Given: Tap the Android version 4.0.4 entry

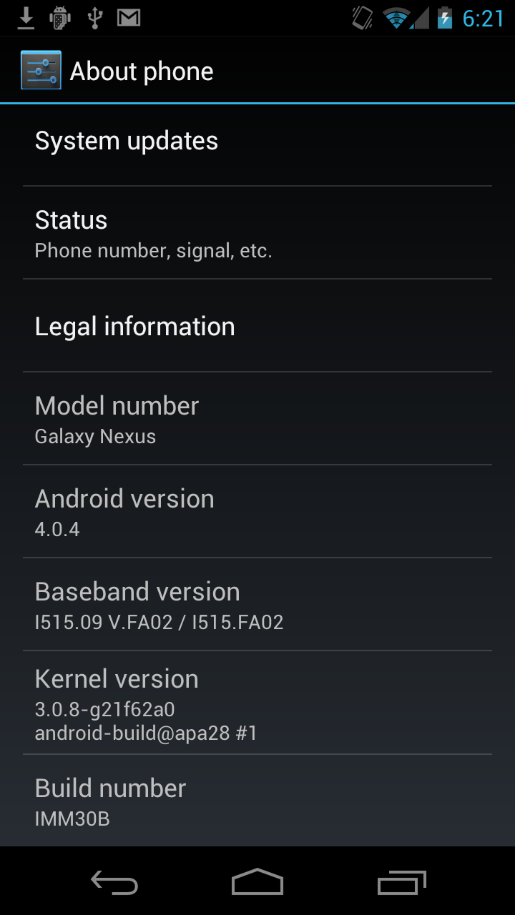Looking at the screenshot, I should pos(257,512).
